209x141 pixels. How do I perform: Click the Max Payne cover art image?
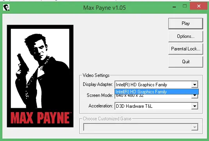coord(40,76)
